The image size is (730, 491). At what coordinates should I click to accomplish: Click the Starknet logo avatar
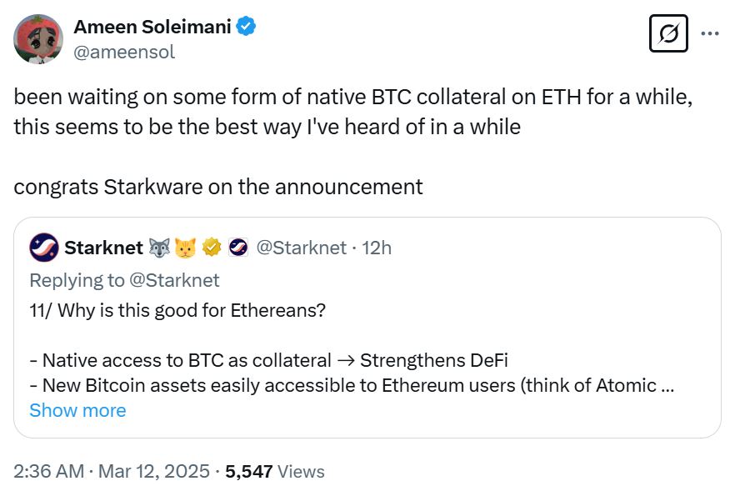tap(43, 248)
